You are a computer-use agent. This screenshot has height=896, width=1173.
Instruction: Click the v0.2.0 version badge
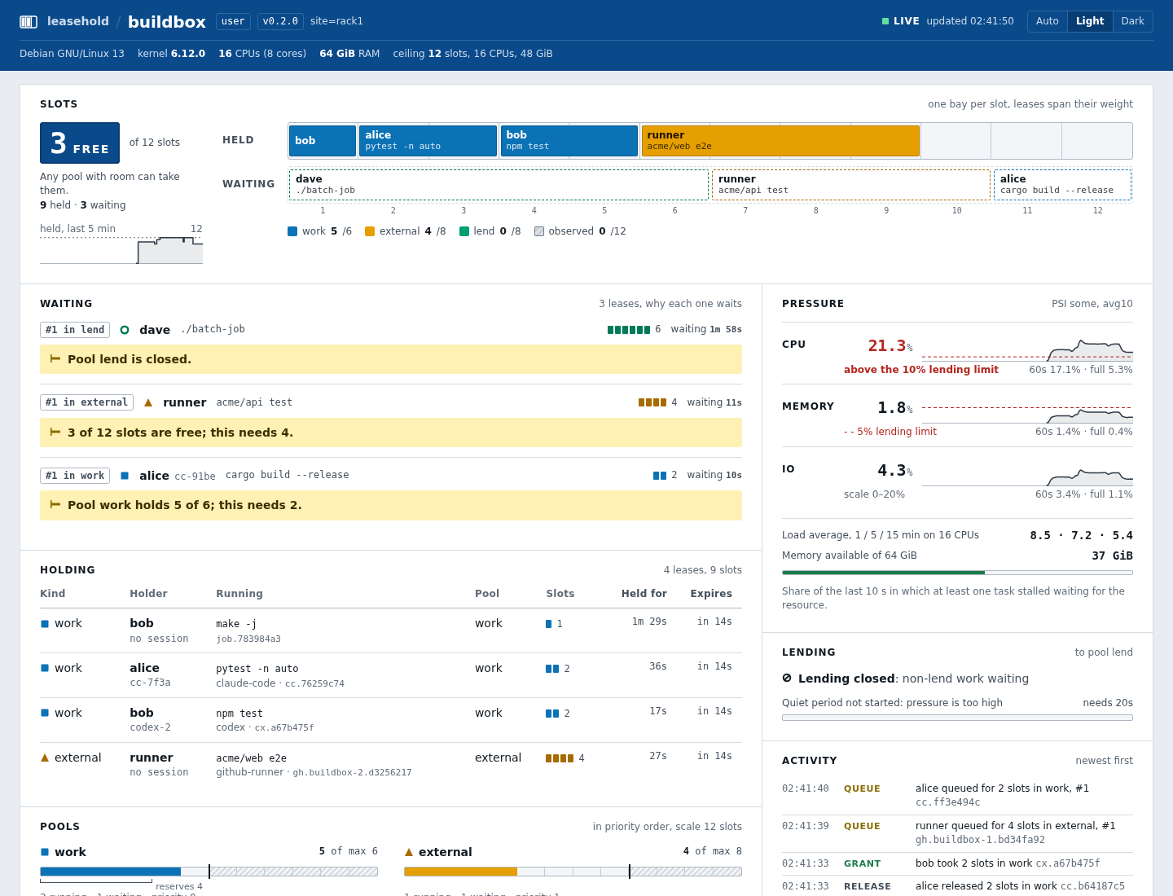[x=280, y=21]
